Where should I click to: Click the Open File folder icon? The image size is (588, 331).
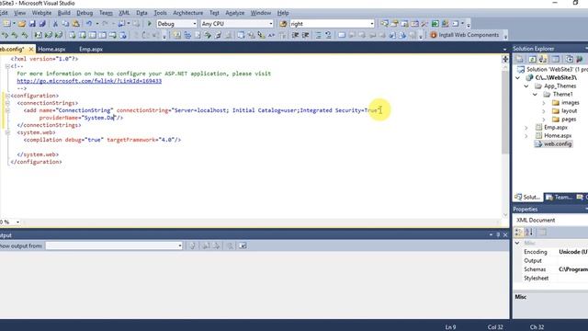pos(22,24)
